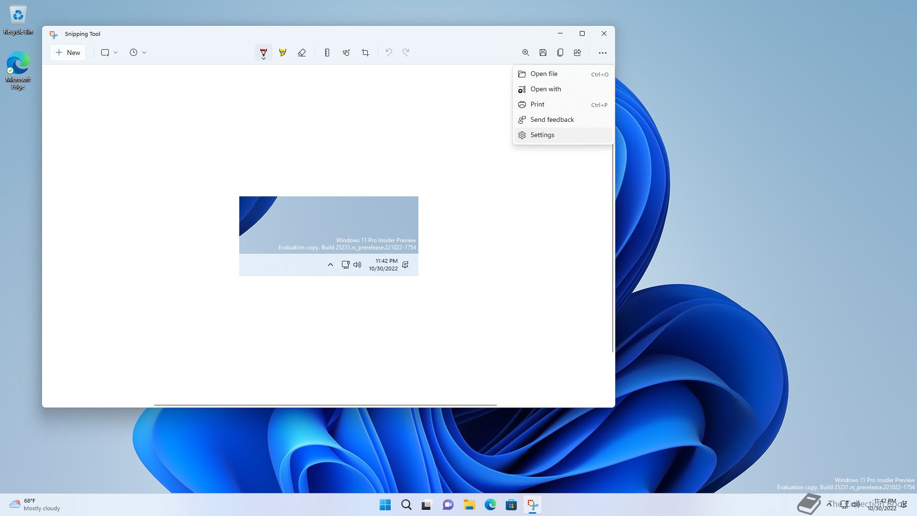Click Snipping Tool taskbar icon
This screenshot has height=516, width=917.
coord(533,505)
